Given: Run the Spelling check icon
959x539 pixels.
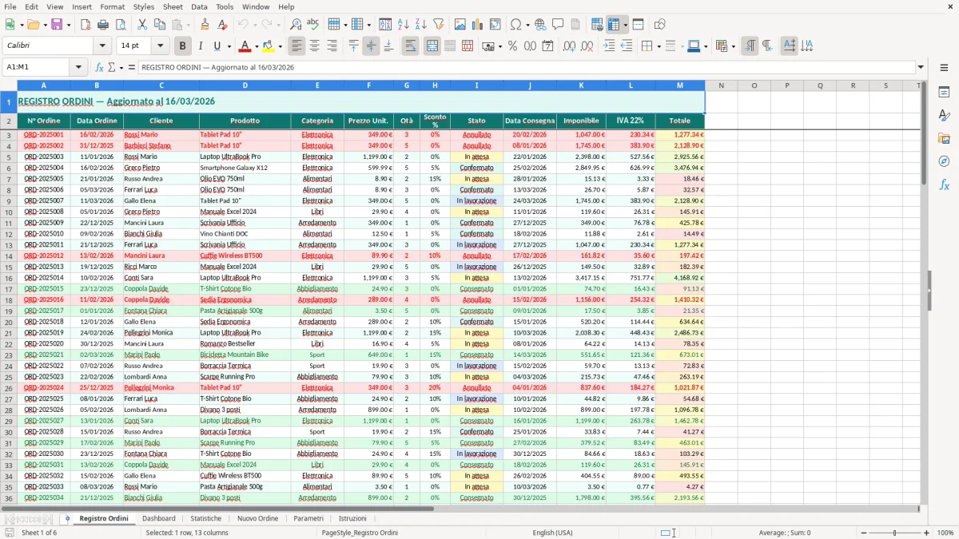Looking at the screenshot, I should click(312, 25).
